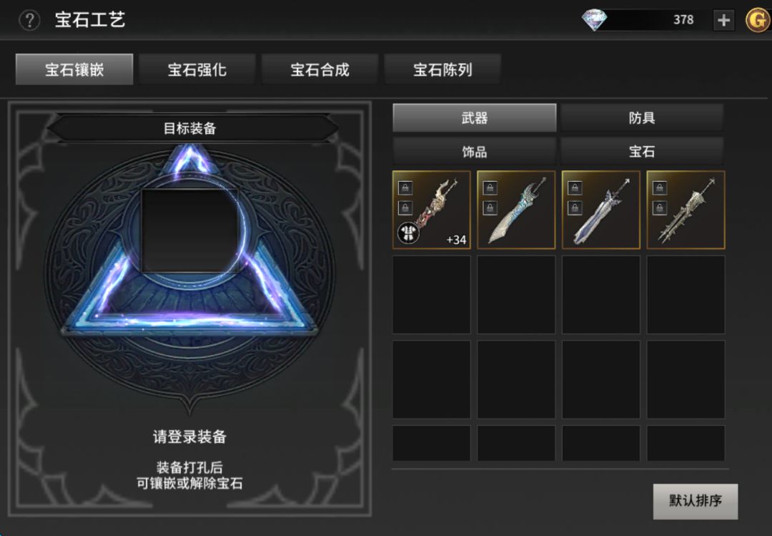
Task: Click the top lock icon on first weapon
Action: [x=405, y=188]
